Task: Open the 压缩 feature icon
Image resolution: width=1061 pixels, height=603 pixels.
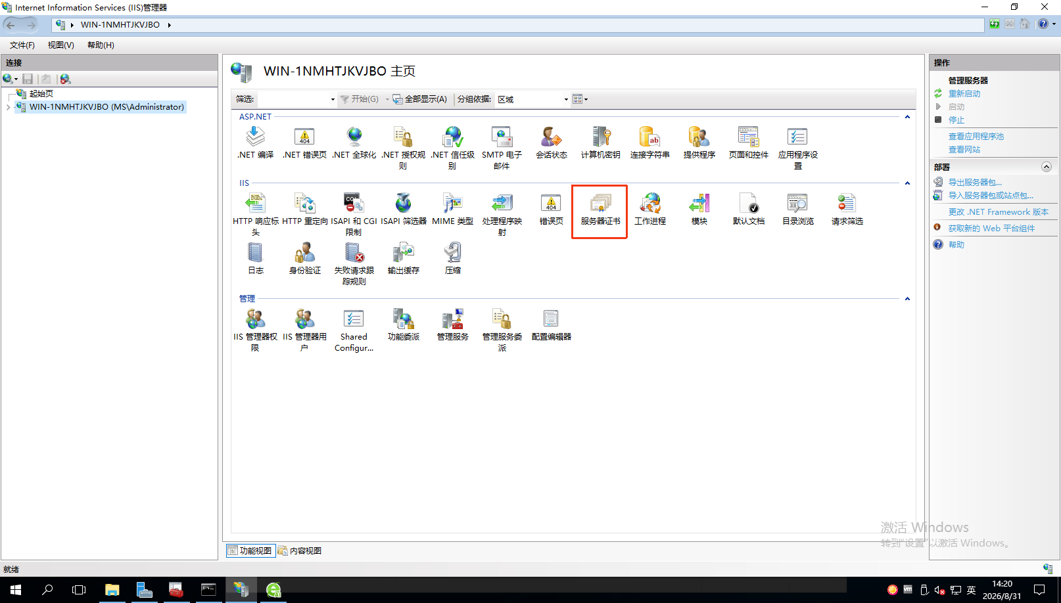Action: (x=452, y=259)
